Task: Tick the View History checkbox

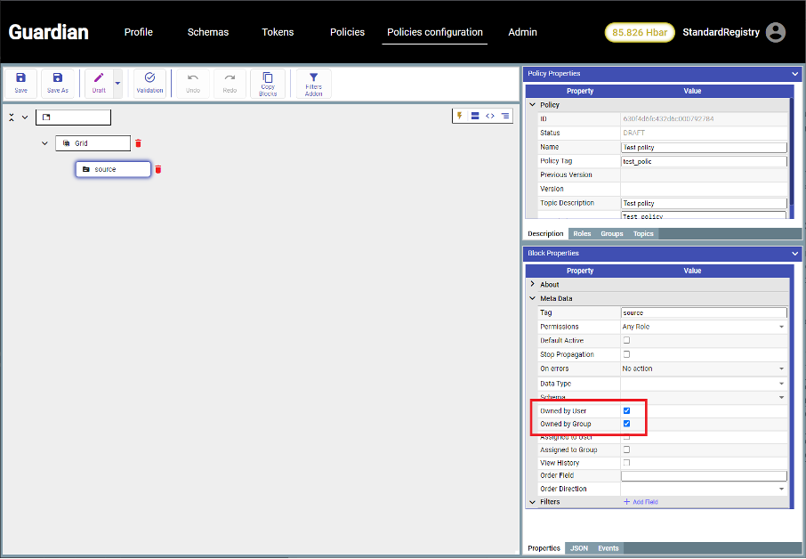Action: click(x=626, y=463)
